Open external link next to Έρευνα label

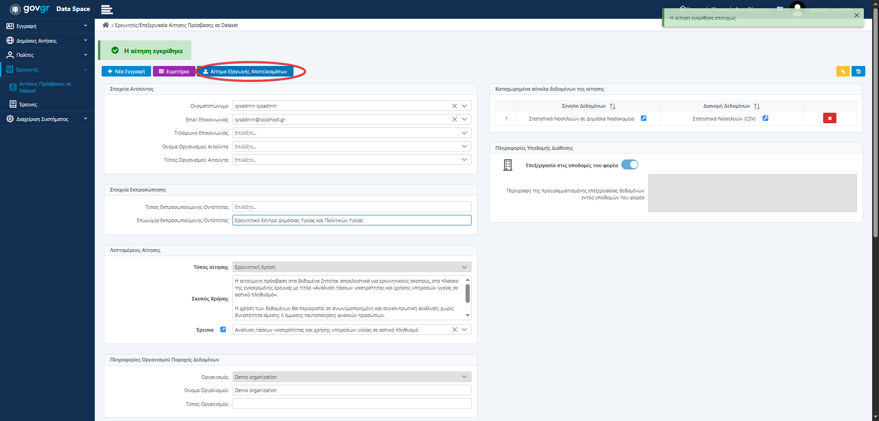pos(223,329)
